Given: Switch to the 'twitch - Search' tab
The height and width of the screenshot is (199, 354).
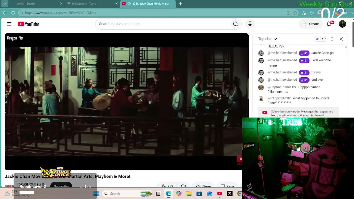Looking at the screenshot, I should pos(37,4).
